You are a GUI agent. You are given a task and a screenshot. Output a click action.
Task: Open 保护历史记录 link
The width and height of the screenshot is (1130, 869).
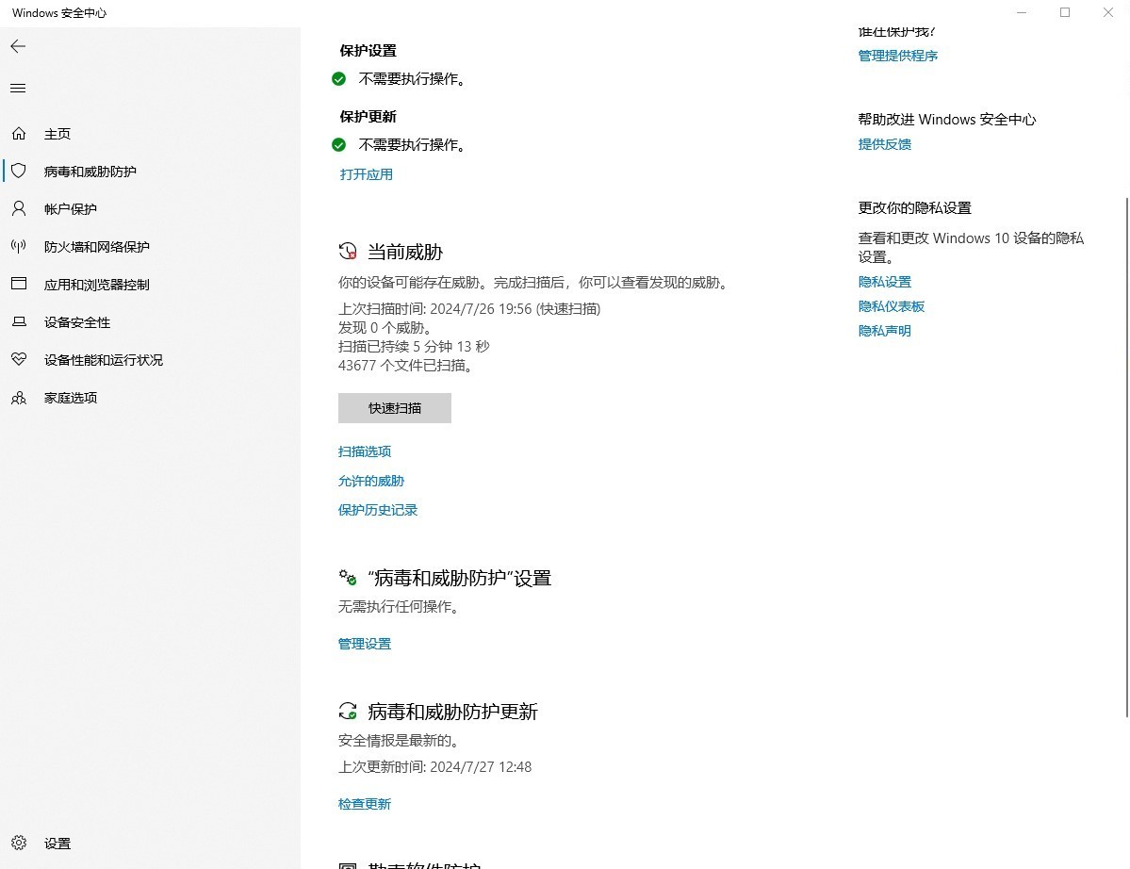378,510
